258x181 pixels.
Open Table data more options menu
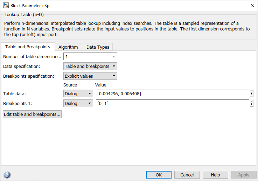pyautogui.click(x=252, y=93)
